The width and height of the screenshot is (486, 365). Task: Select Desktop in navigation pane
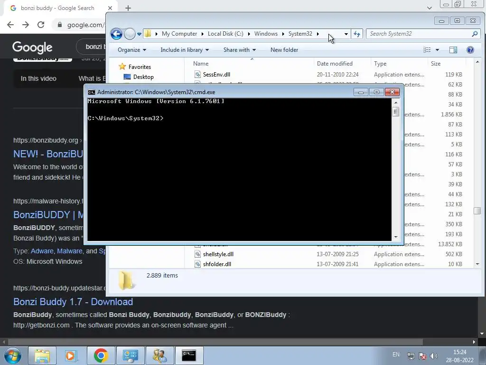pos(143,77)
